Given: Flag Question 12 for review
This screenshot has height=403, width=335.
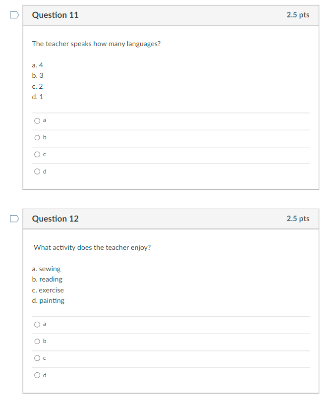Looking at the screenshot, I should pos(14,219).
